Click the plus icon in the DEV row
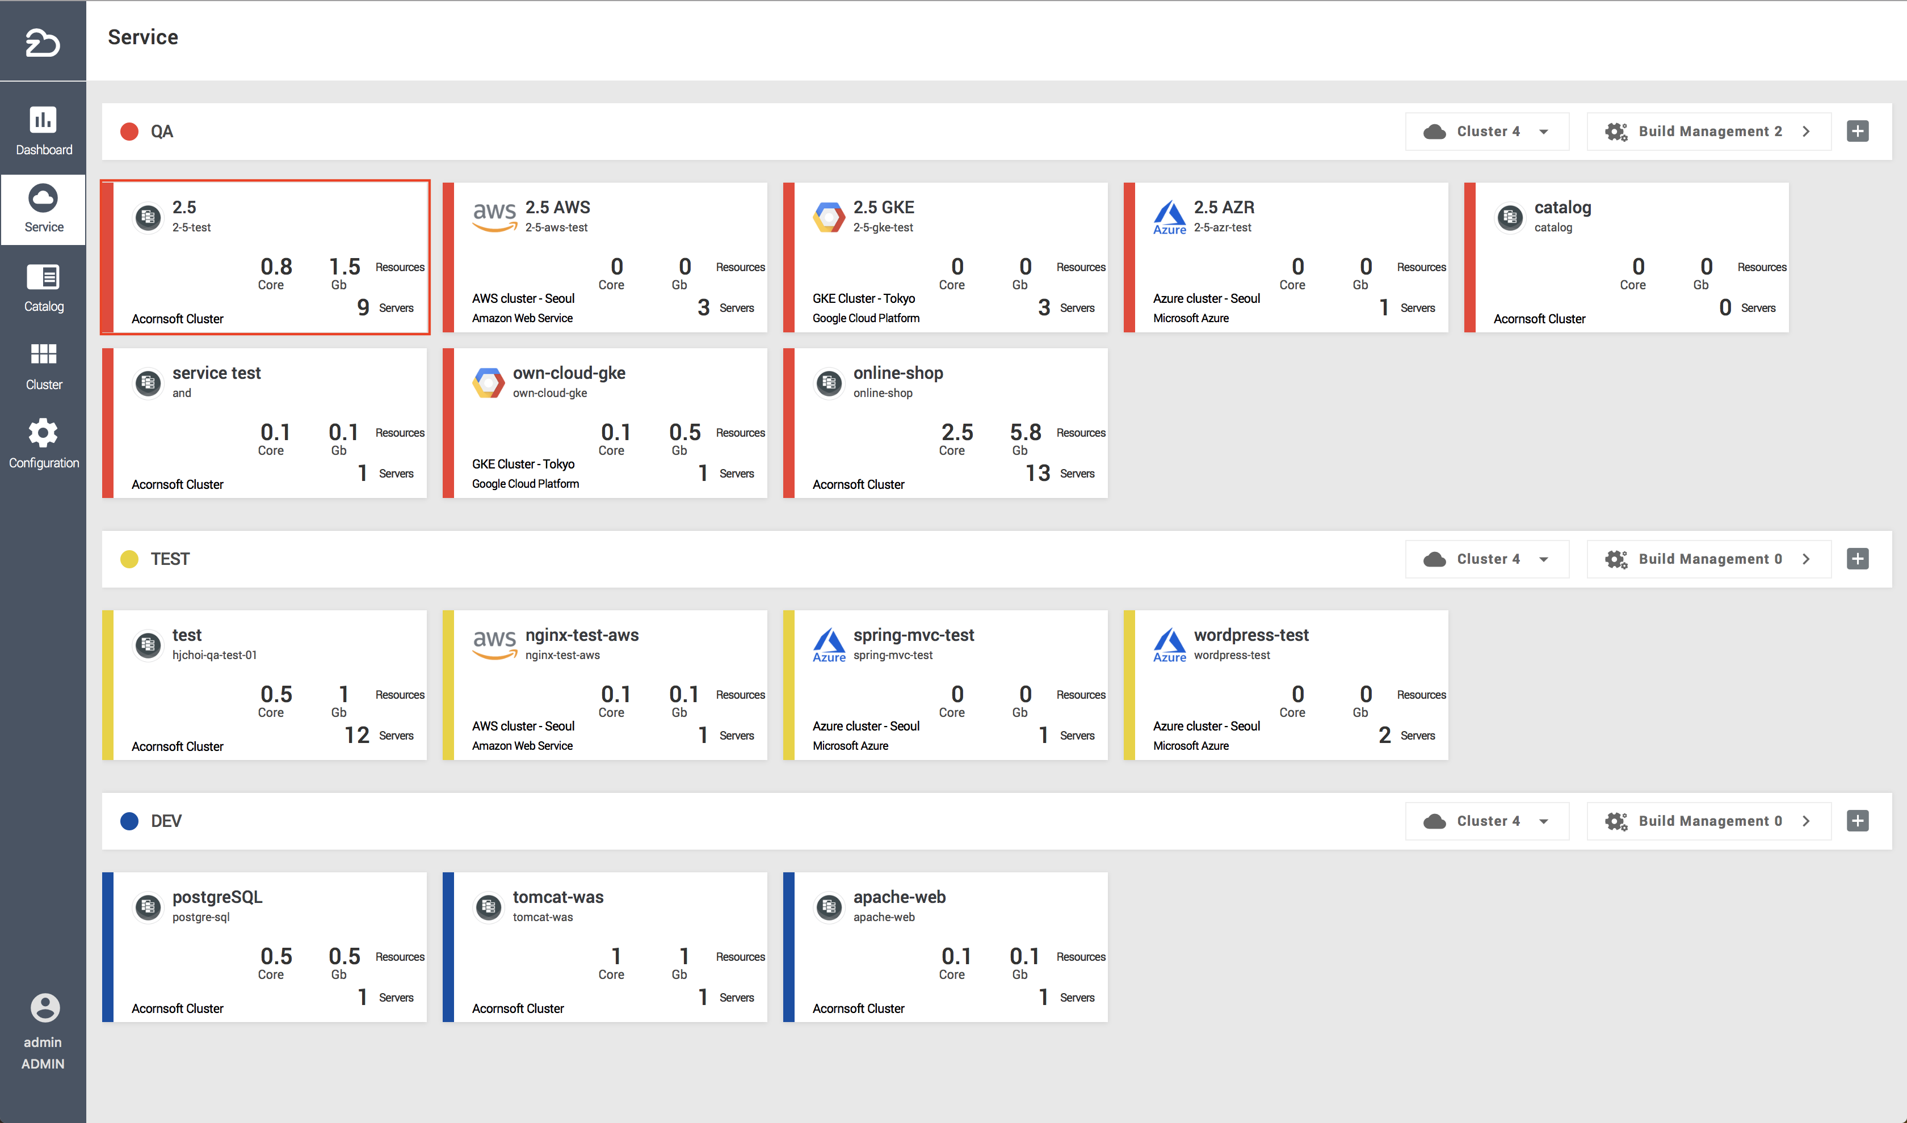The height and width of the screenshot is (1123, 1907). [1857, 821]
